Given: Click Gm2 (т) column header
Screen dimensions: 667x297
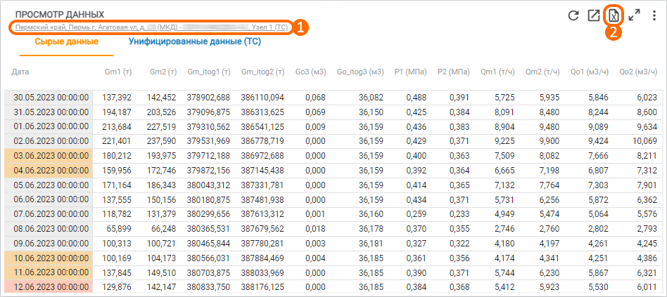Looking at the screenshot, I should pos(163,72).
